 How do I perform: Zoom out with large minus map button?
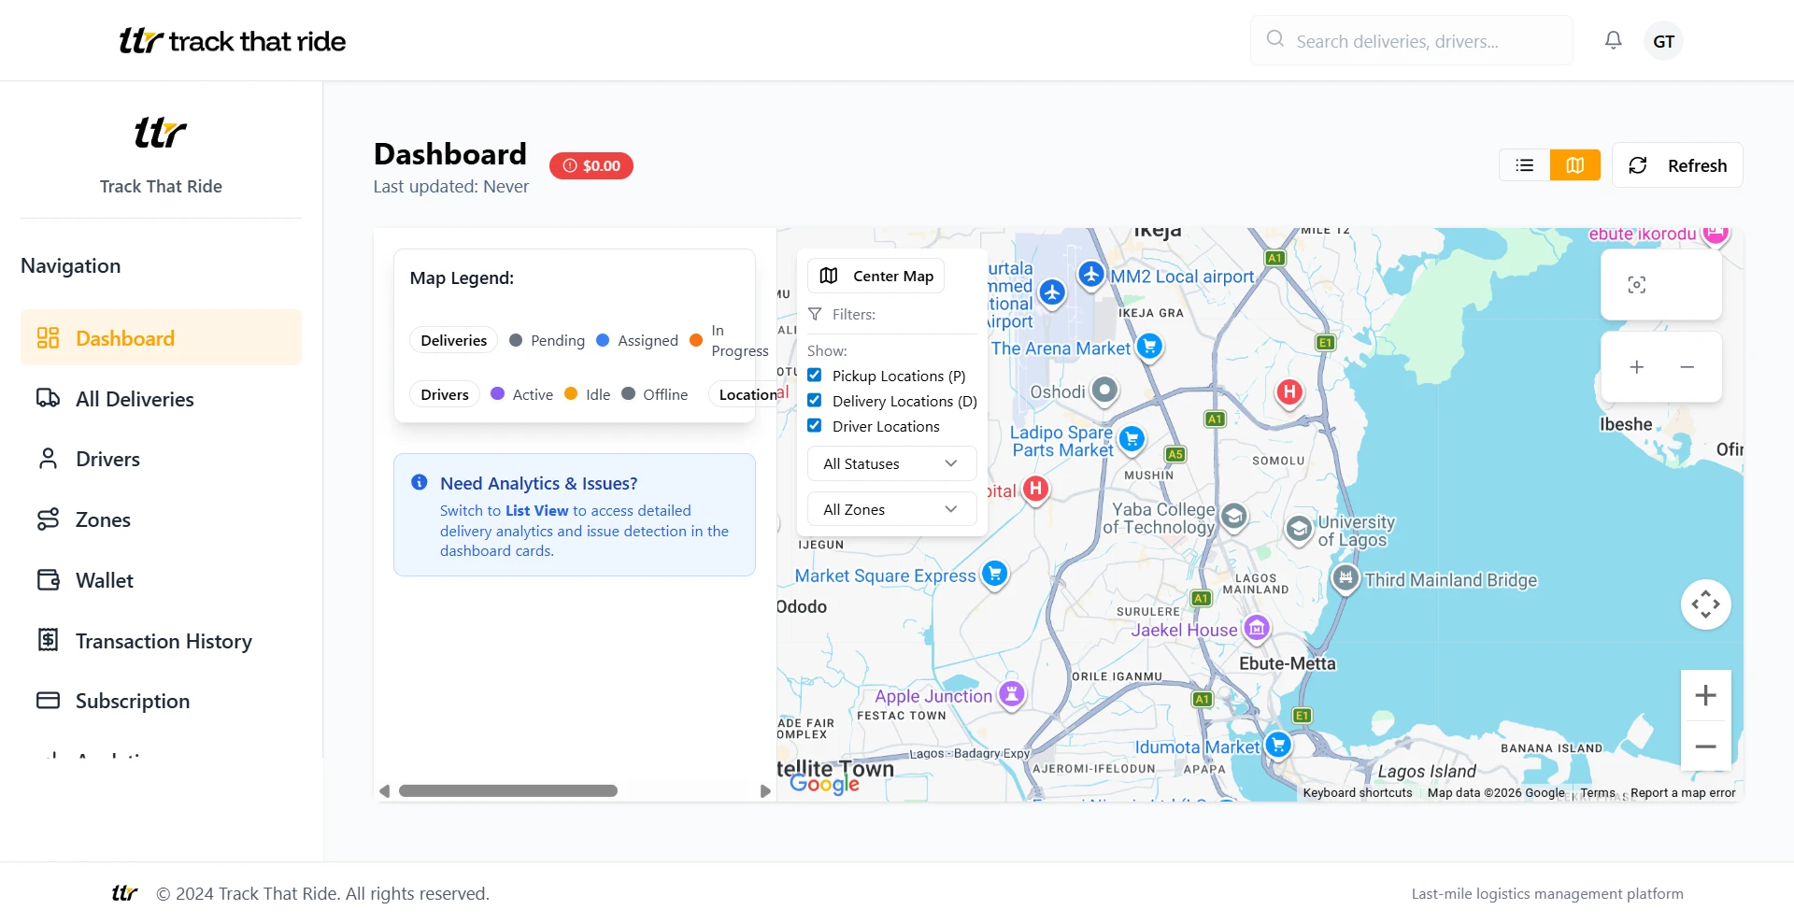(x=1705, y=746)
